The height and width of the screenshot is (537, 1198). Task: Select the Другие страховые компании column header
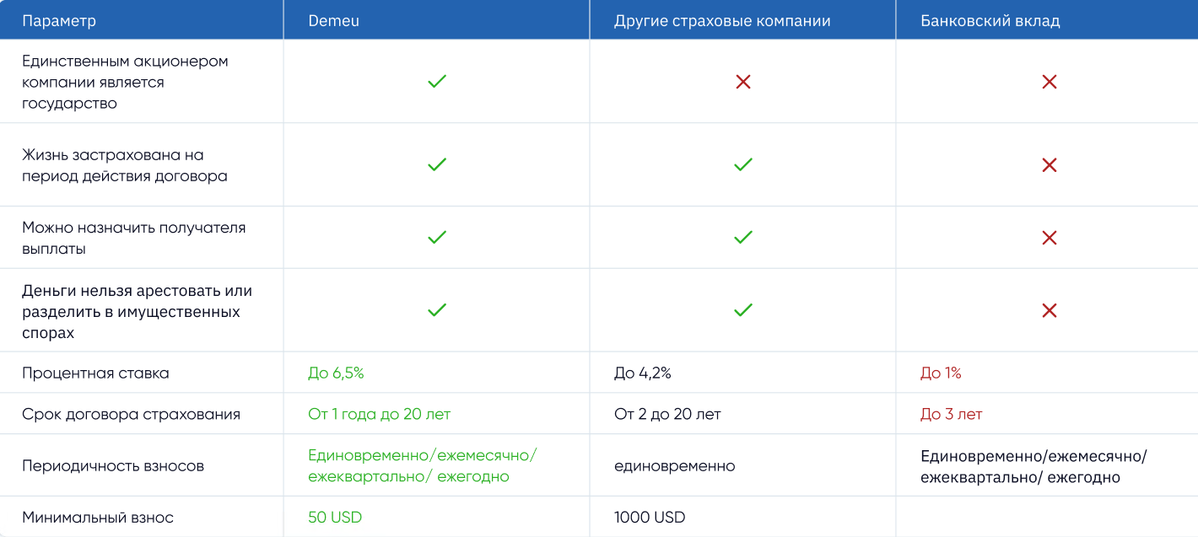click(x=722, y=21)
